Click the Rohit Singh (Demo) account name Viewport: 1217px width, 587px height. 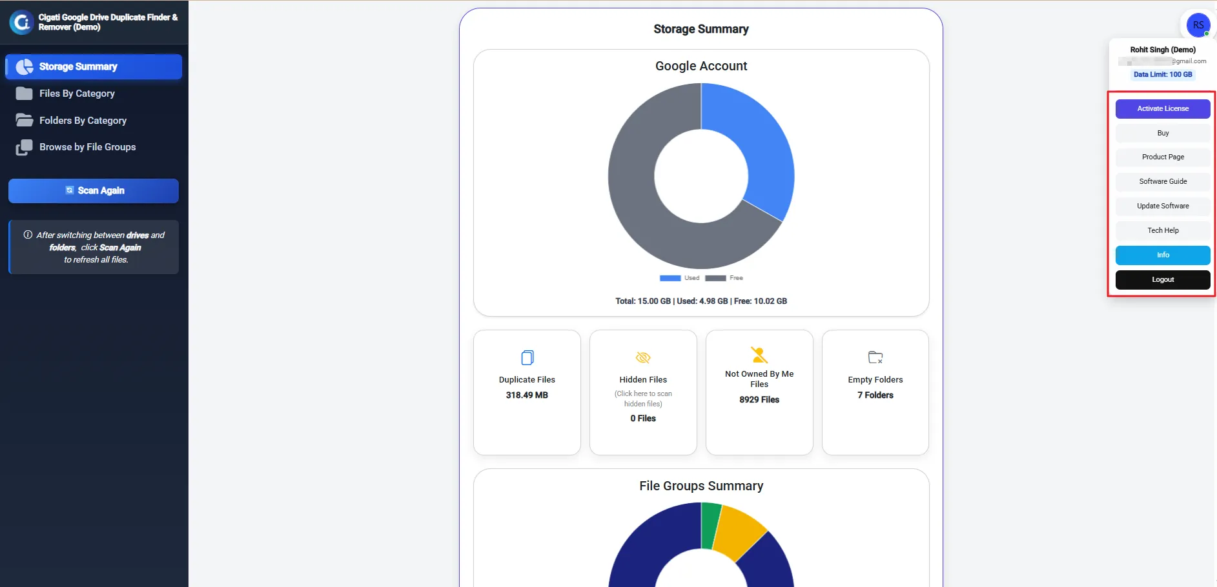pyautogui.click(x=1163, y=50)
